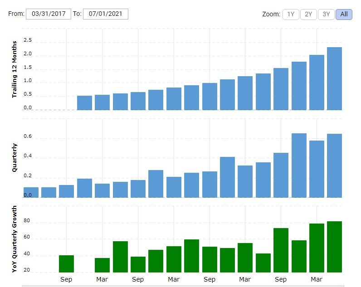Viewport: 361px width, 287px height.
Task: Set zoom to 3Y
Action: coord(326,14)
